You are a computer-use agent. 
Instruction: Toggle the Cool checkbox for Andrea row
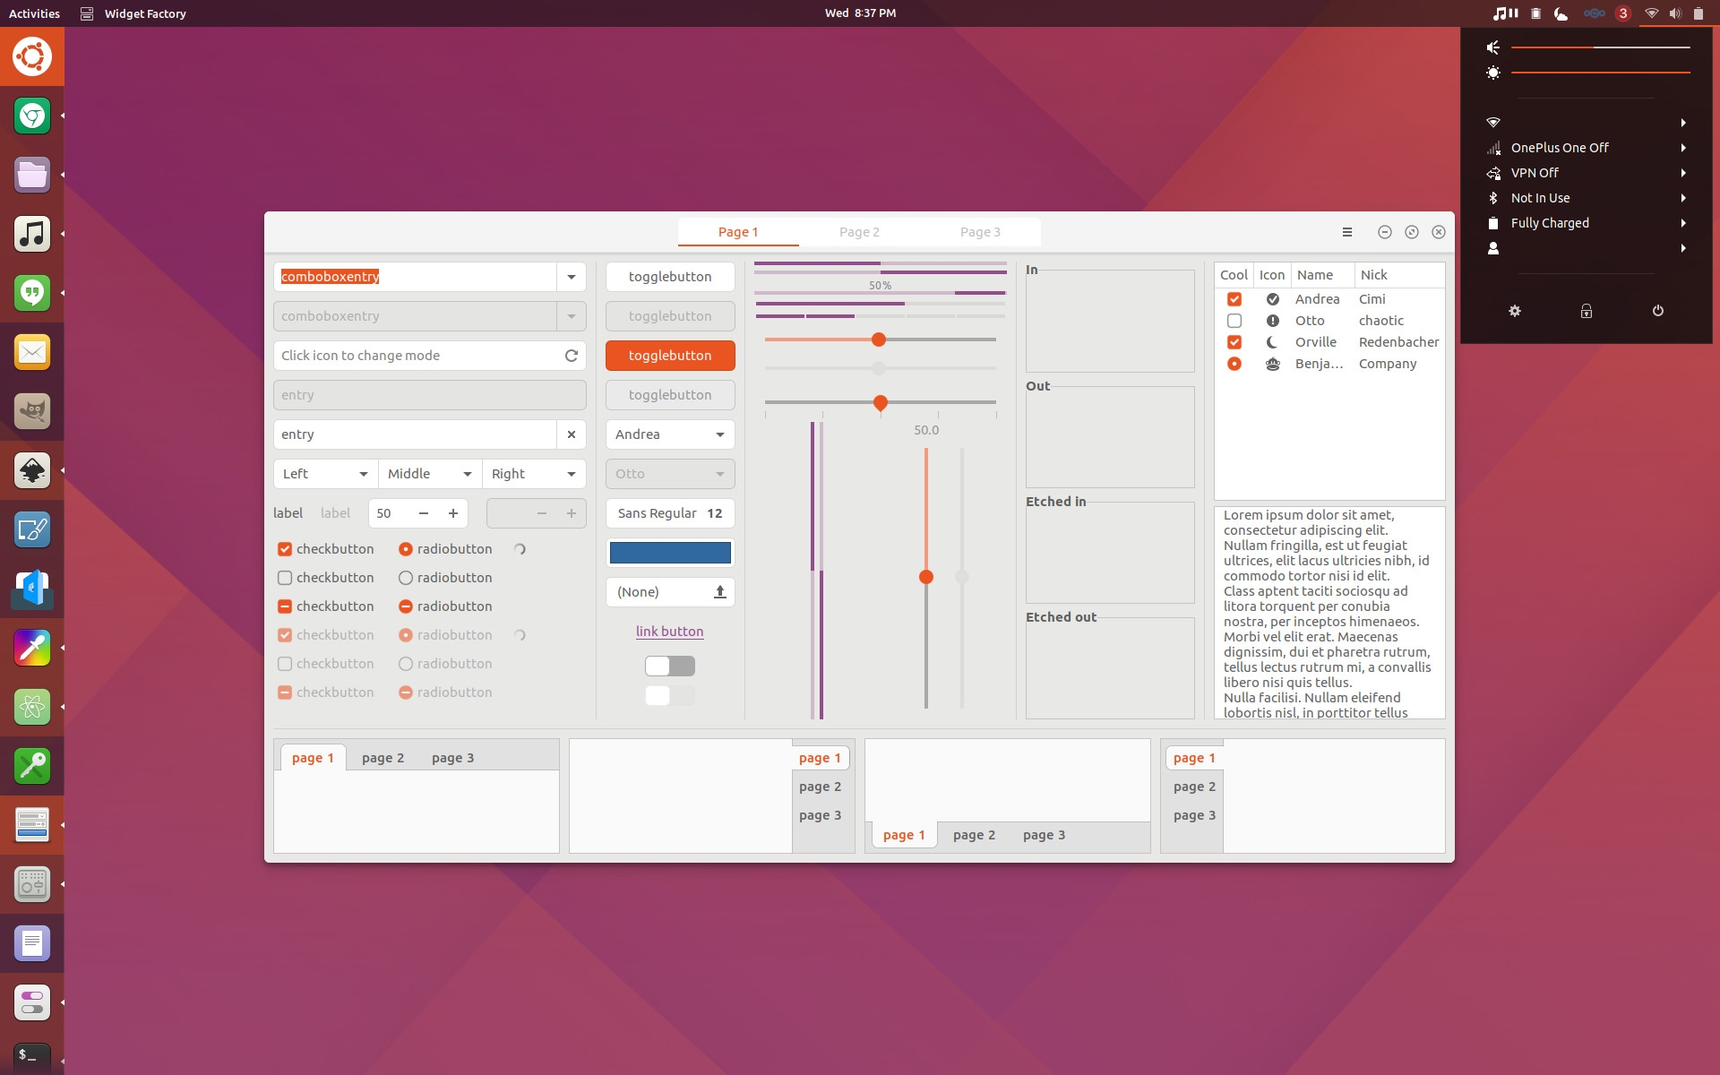1234,299
